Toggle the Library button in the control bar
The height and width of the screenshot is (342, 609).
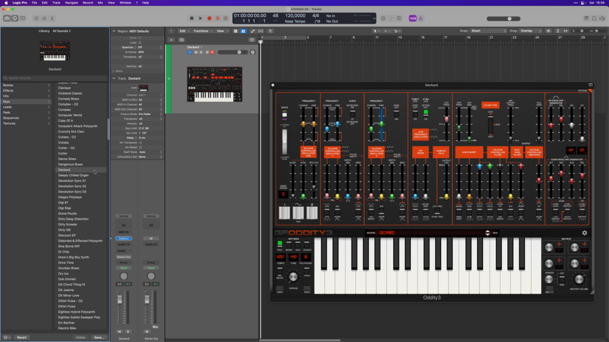pyautogui.click(x=7, y=18)
